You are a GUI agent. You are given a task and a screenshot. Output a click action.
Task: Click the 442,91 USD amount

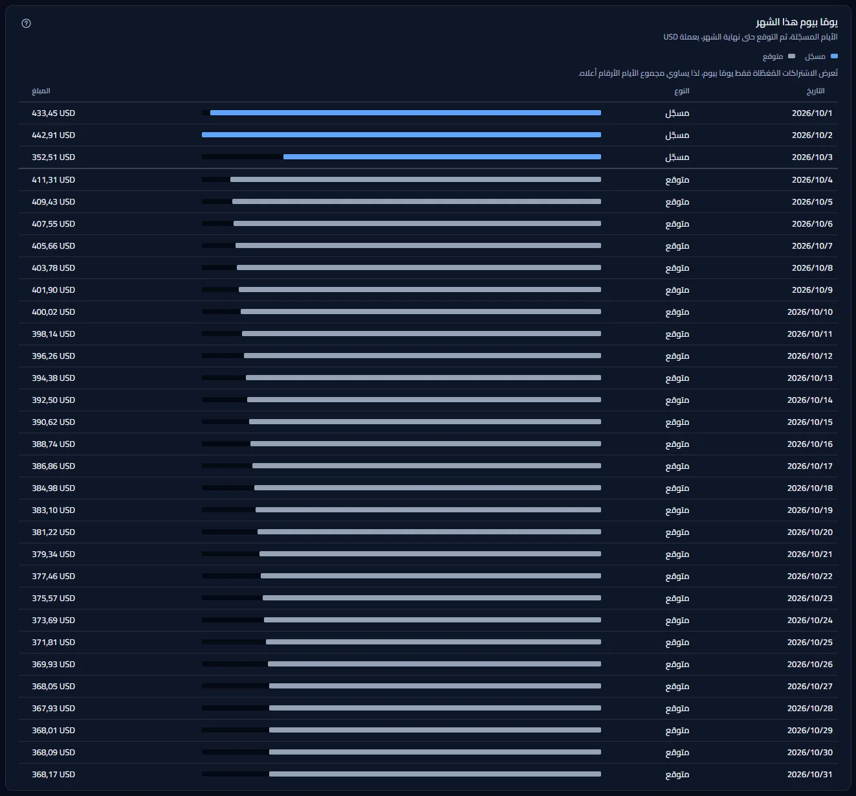point(54,135)
